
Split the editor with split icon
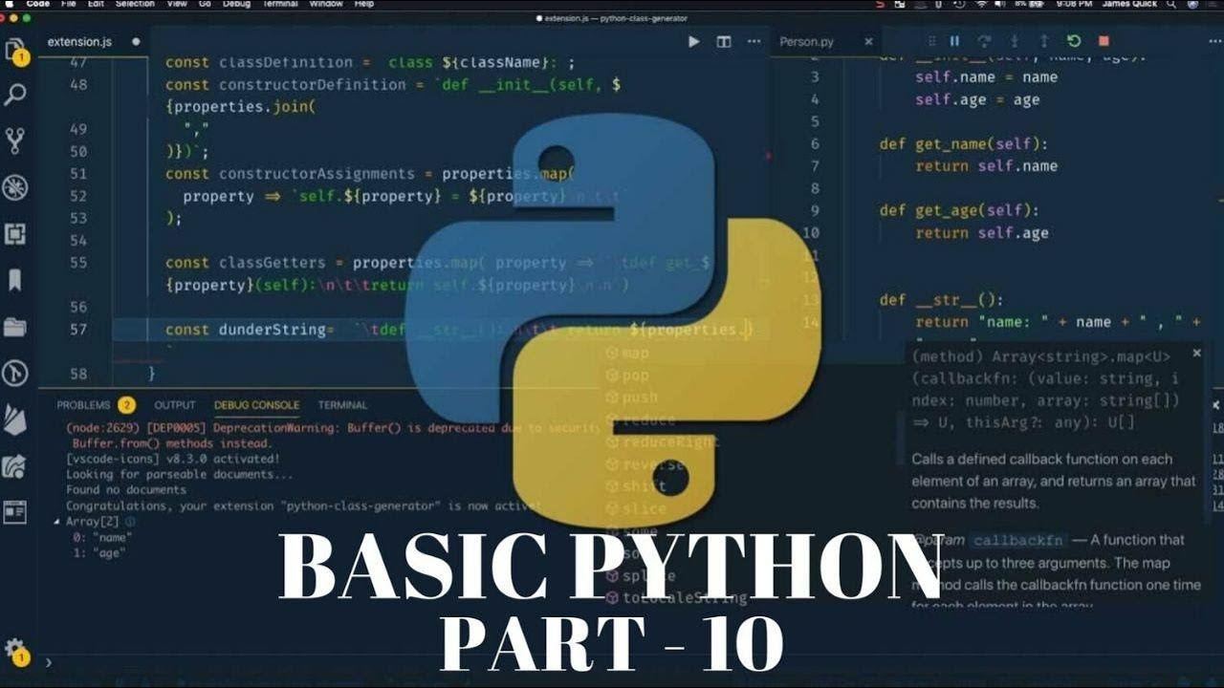(724, 41)
